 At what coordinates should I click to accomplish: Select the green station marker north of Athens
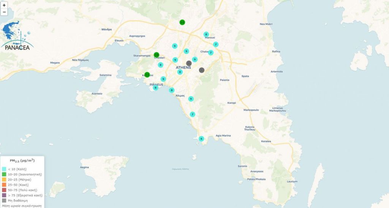click(182, 22)
